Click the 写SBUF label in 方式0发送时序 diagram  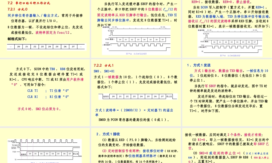coord(111,31)
